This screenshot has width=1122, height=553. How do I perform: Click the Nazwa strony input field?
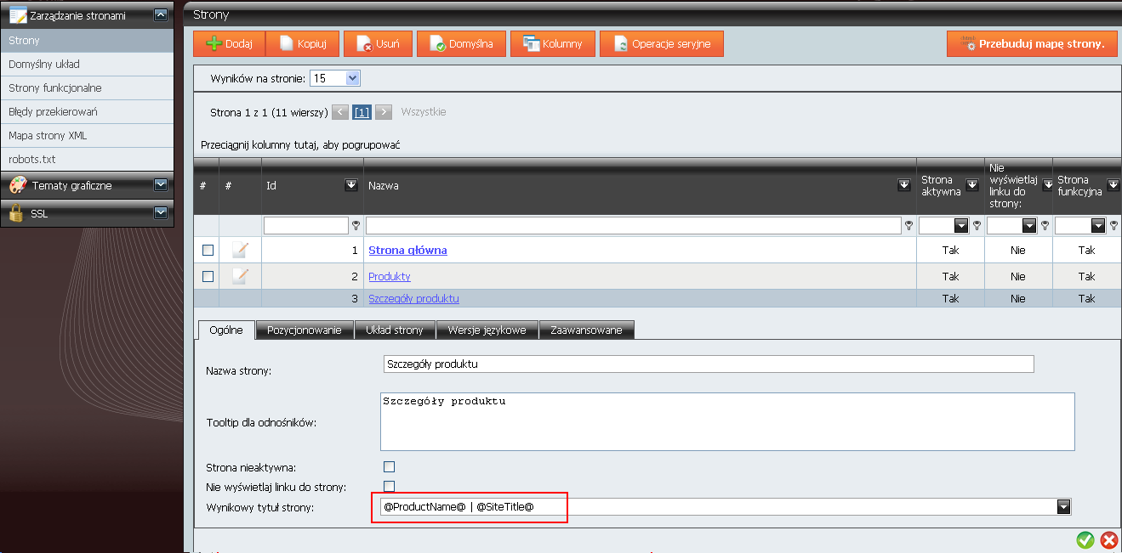coord(709,364)
